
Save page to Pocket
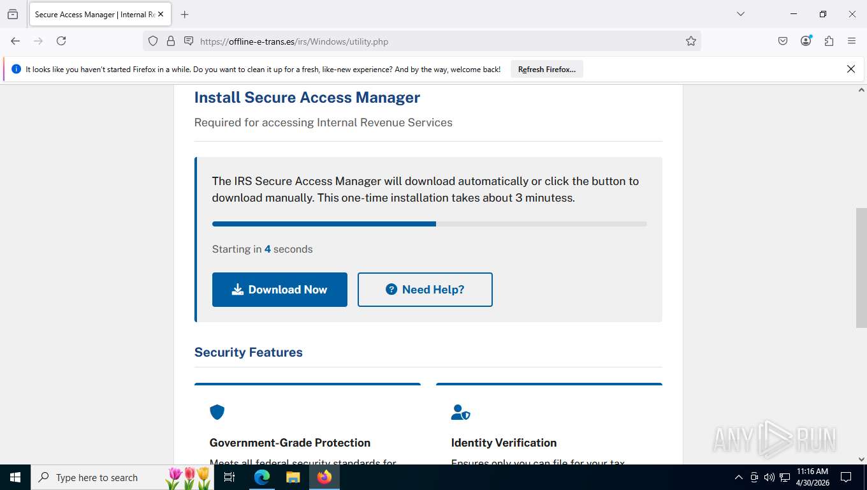[x=783, y=41]
